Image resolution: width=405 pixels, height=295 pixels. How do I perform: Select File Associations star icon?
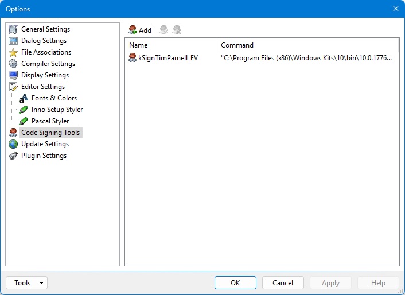[13, 52]
